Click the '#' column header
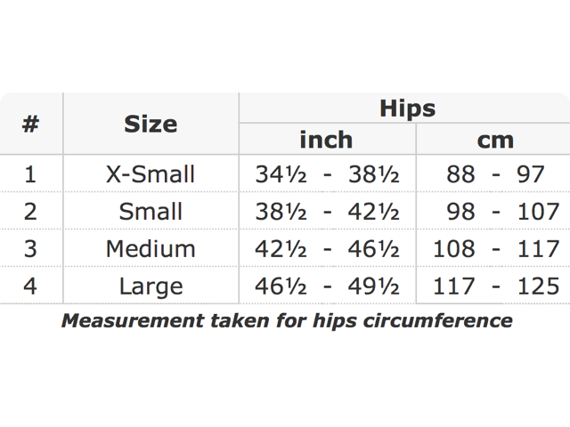The image size is (570, 427). (x=30, y=124)
